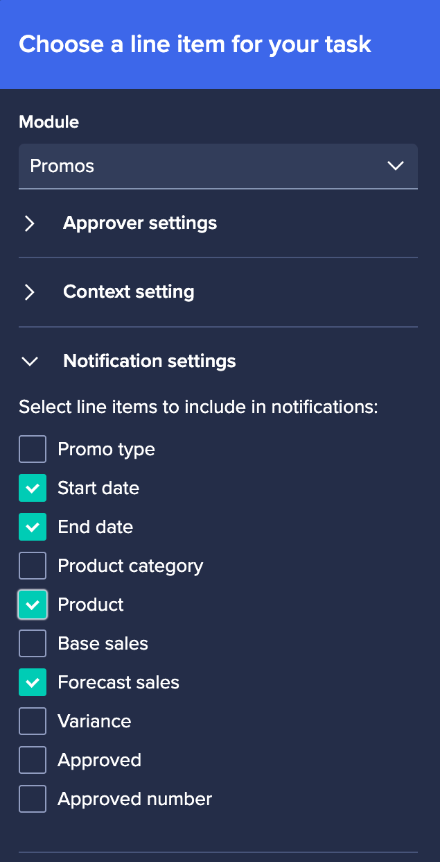
Task: Tick the Base sales checkbox
Action: [33, 644]
